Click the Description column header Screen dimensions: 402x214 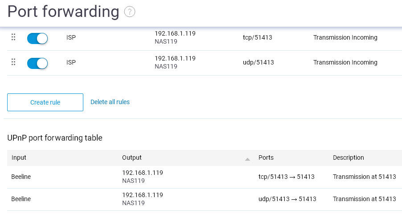click(x=348, y=157)
